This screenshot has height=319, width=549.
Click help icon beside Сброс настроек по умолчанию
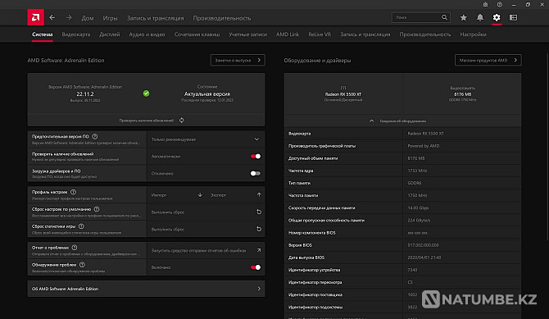tap(97, 209)
